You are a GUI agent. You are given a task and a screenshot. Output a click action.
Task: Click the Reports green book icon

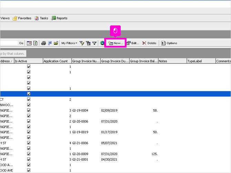53,18
